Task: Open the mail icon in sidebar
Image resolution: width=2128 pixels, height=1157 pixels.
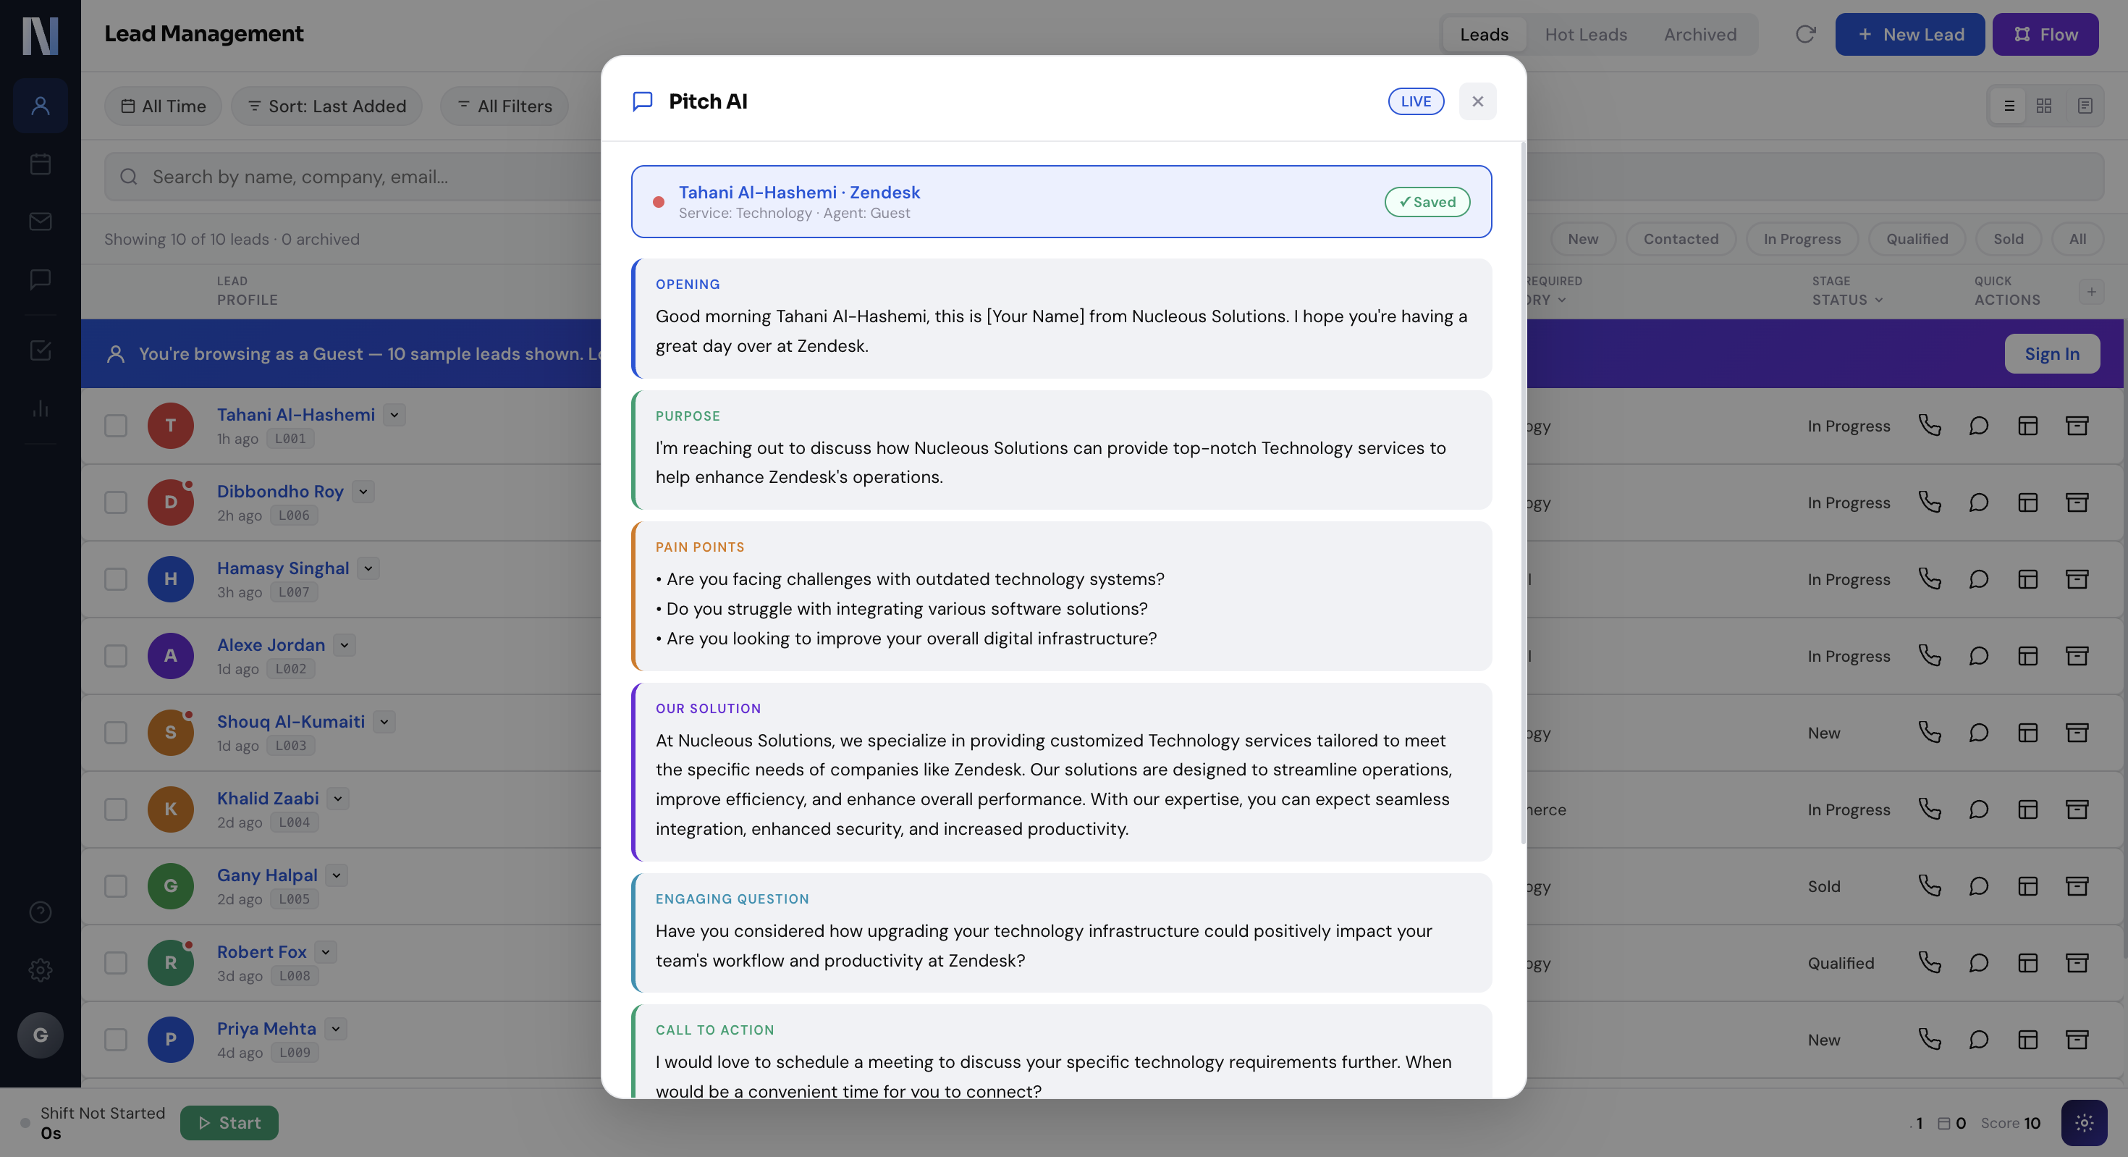Action: (x=40, y=222)
